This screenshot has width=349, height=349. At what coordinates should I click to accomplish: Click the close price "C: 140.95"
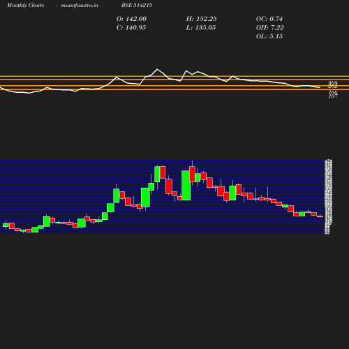[131, 28]
